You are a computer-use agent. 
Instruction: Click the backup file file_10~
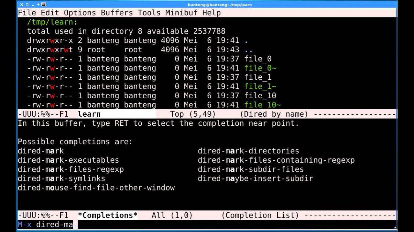(x=262, y=105)
